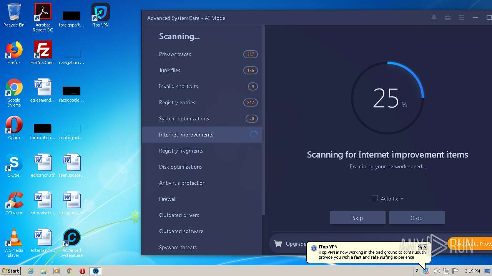Screen dimensions: 492x276
Task: Enable the Auto fix checkbox
Action: point(375,198)
